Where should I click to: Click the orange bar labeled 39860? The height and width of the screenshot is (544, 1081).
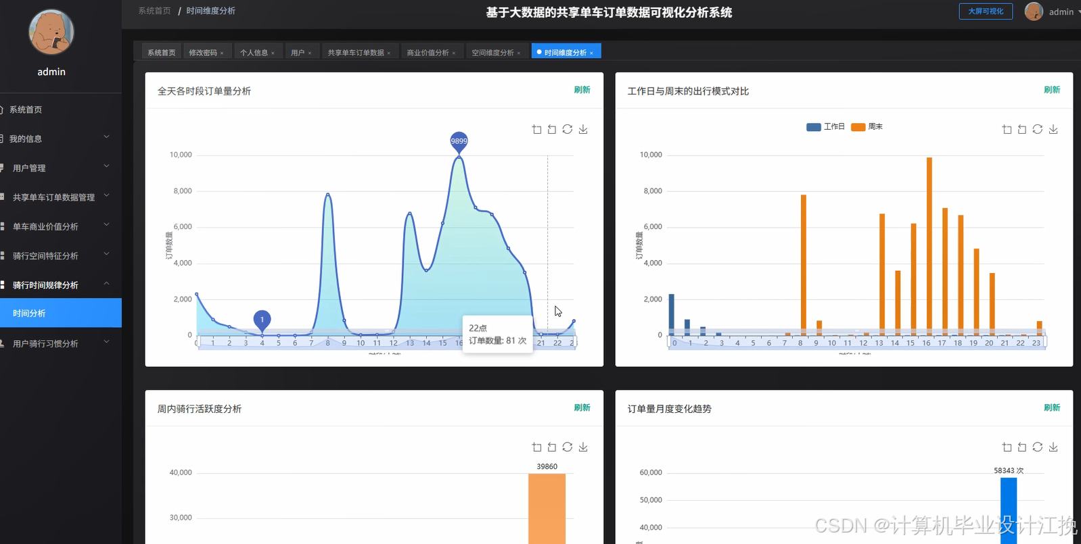(x=547, y=508)
